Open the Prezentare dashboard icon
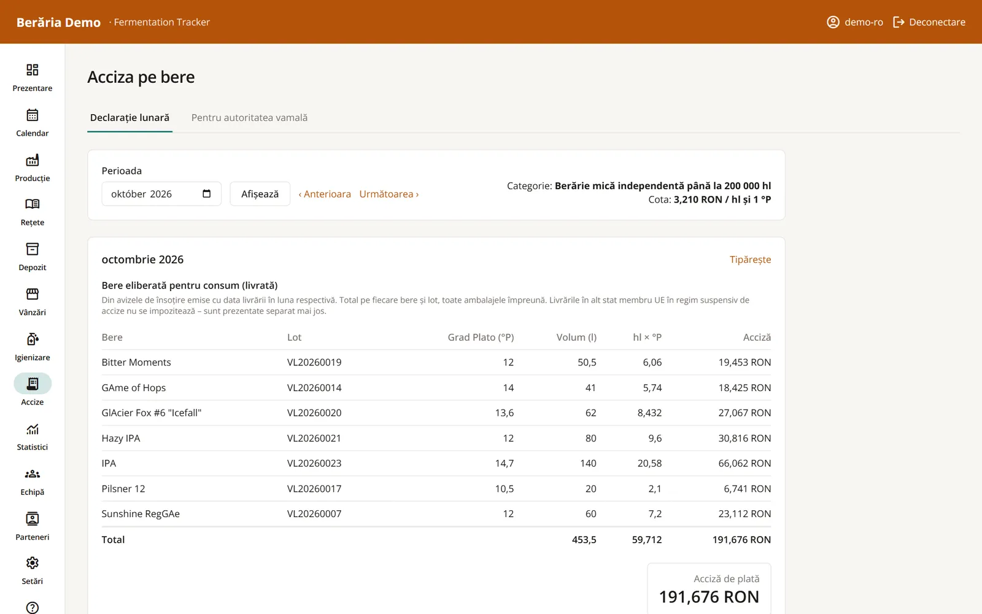This screenshot has height=614, width=982. click(33, 69)
